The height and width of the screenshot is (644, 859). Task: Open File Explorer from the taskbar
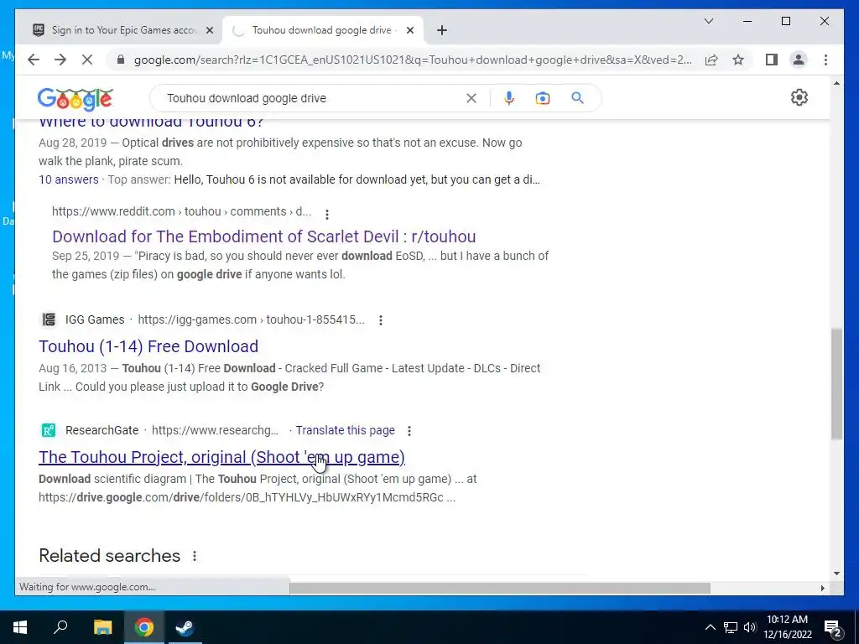pyautogui.click(x=102, y=627)
